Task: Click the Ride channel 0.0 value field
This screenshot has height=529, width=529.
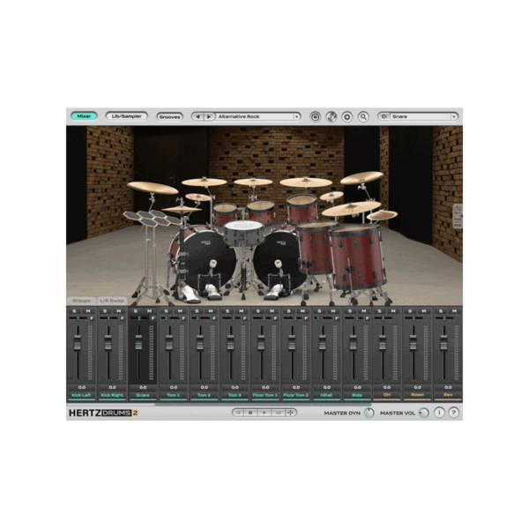Action: (357, 387)
